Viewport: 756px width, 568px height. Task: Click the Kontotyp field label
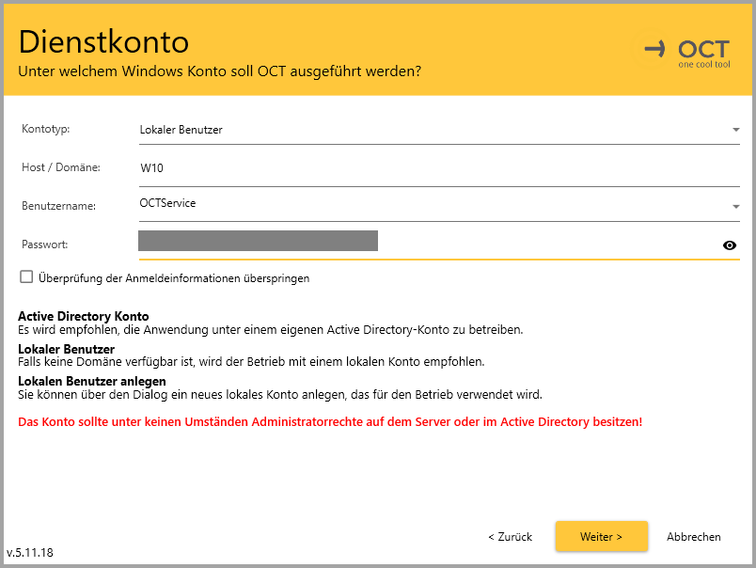(x=46, y=129)
